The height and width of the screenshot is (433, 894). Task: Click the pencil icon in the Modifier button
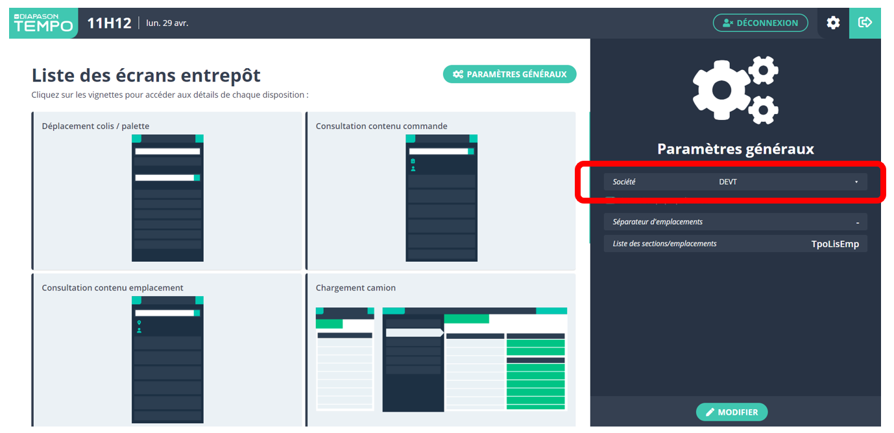click(710, 412)
